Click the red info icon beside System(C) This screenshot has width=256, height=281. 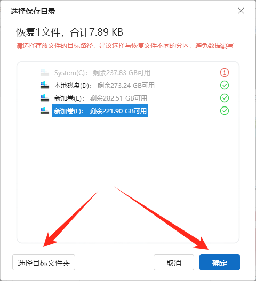tap(225, 72)
